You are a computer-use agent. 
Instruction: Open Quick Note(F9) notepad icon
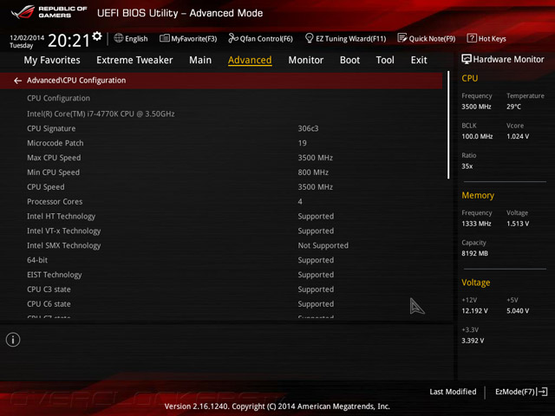(x=402, y=38)
